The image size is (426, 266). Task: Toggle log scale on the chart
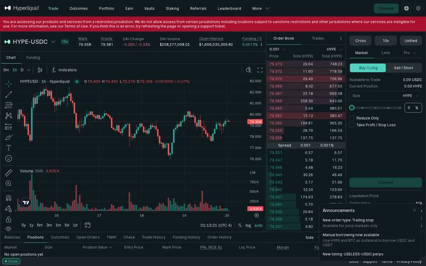248,225
